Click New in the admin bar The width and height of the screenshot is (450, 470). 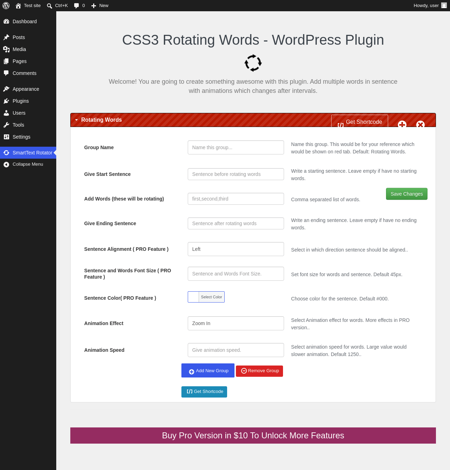click(100, 6)
